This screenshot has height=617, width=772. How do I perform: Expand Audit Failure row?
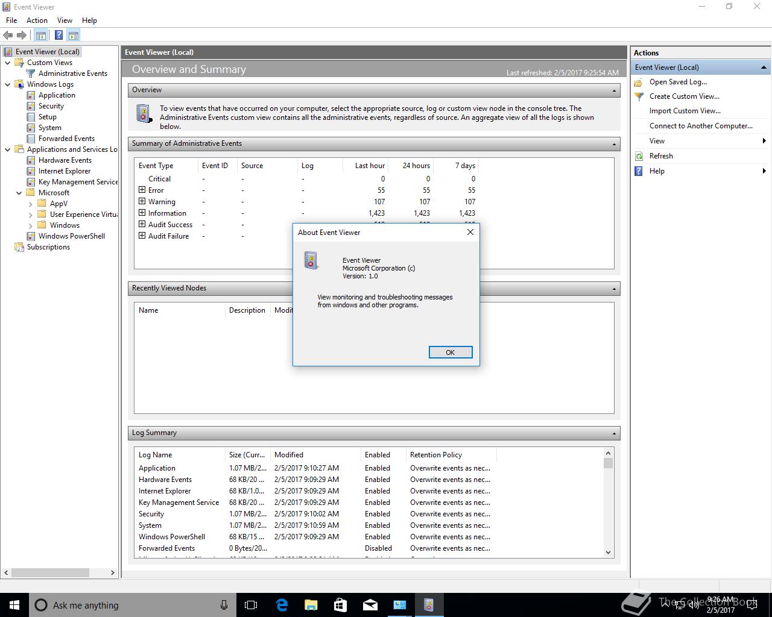(x=142, y=236)
